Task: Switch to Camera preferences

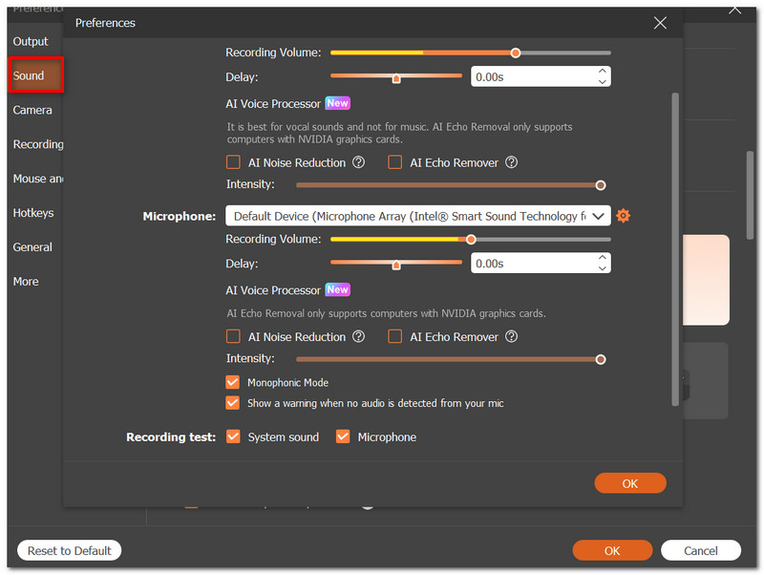Action: click(x=32, y=110)
